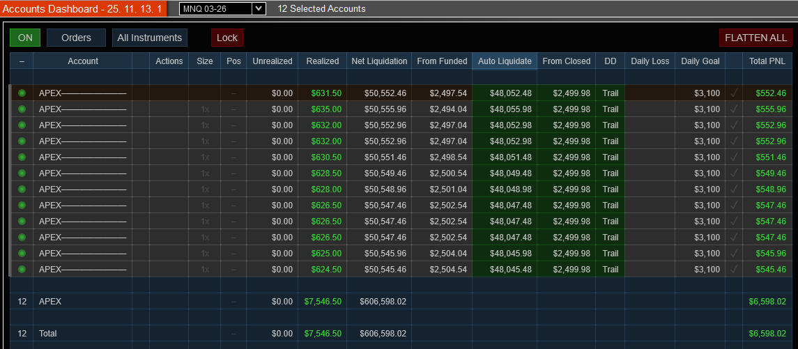This screenshot has width=798, height=349.
Task: Click the $7,546.50 realized value in the APEX summary row
Action: tap(323, 301)
